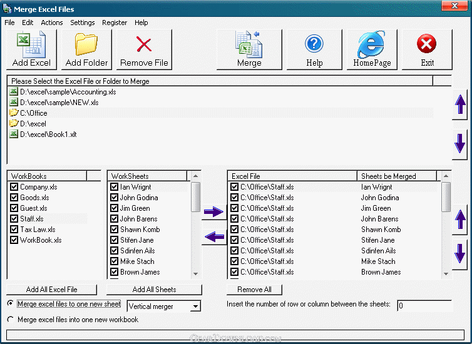Click the Add Folder toolbar button
The image size is (472, 344).
click(86, 49)
